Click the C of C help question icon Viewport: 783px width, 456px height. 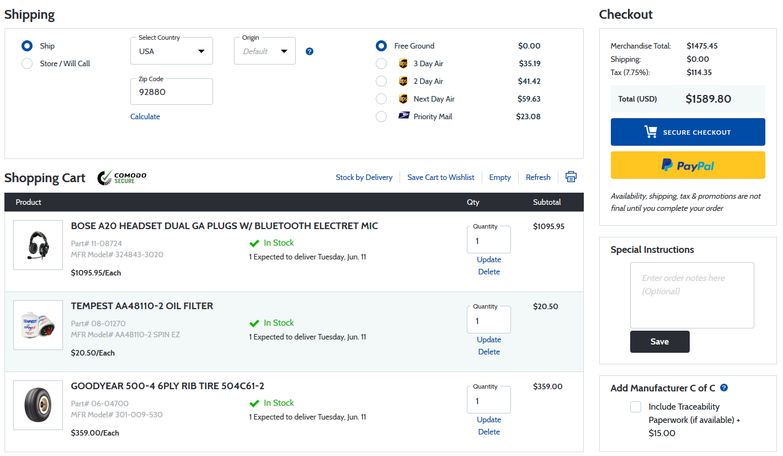click(724, 388)
